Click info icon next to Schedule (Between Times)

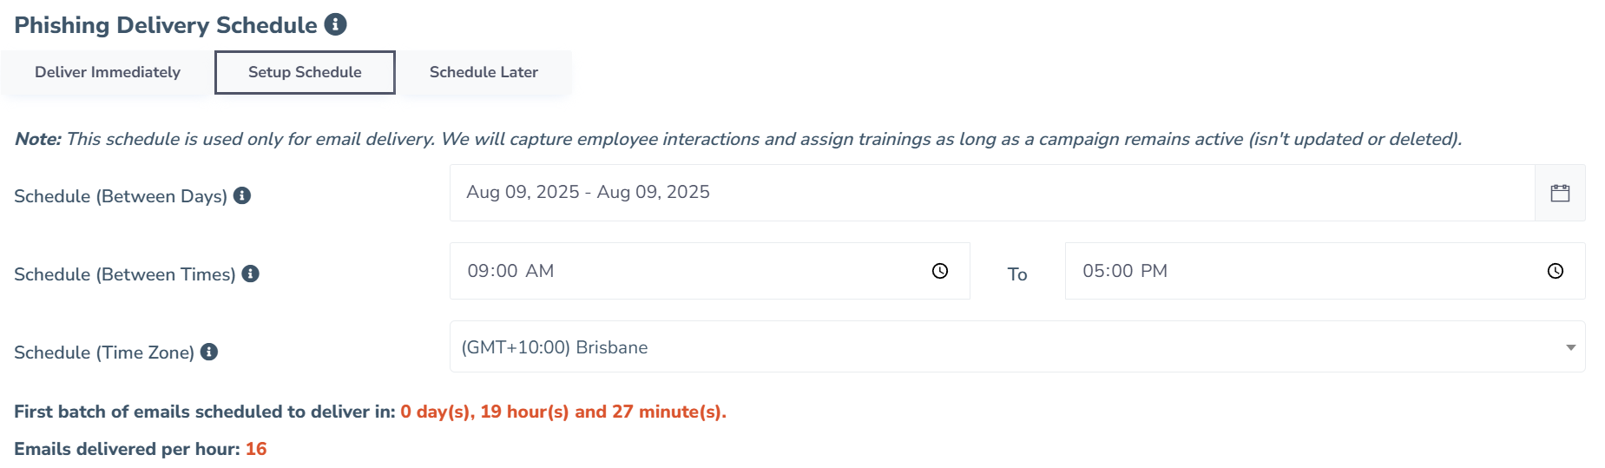coord(251,274)
